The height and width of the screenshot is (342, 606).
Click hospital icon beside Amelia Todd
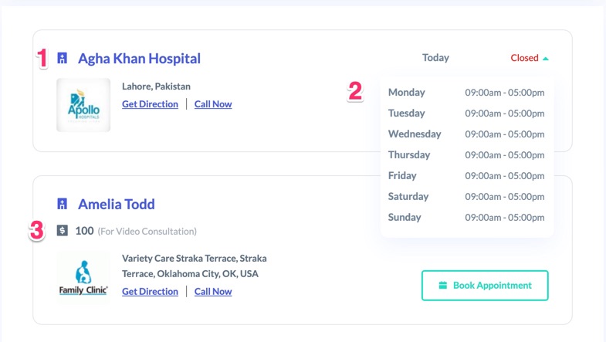coord(63,204)
